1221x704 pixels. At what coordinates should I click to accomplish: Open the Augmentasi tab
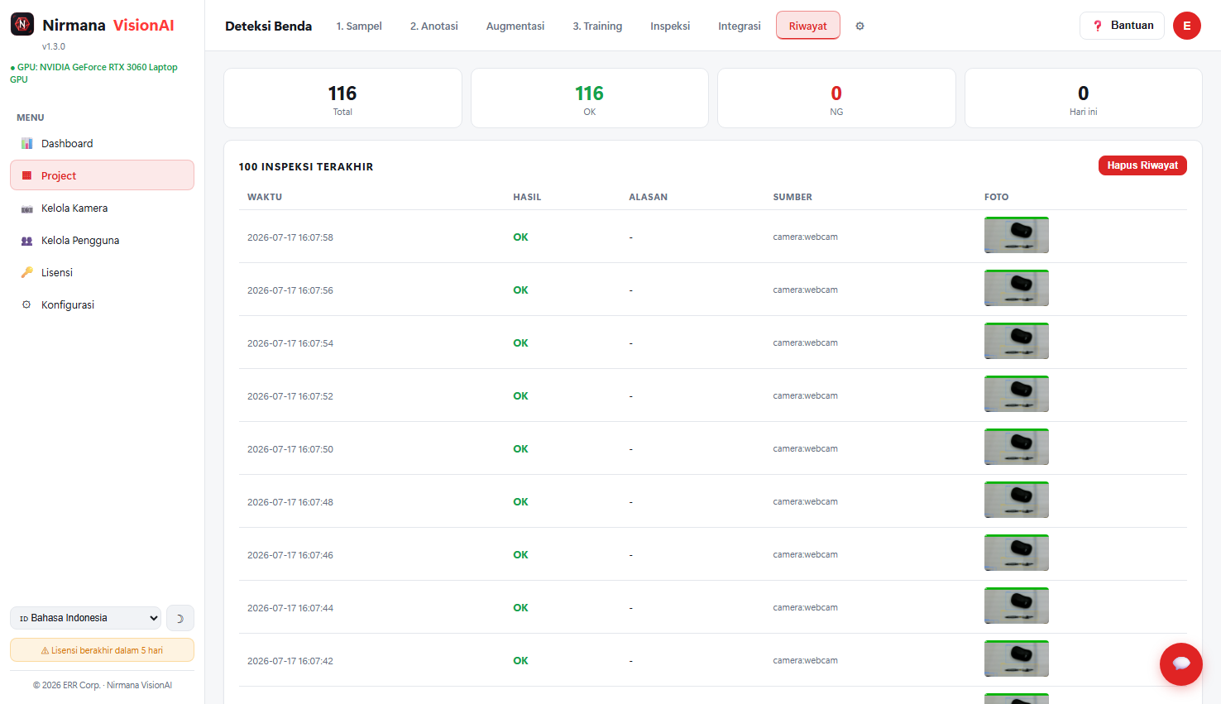coord(515,26)
